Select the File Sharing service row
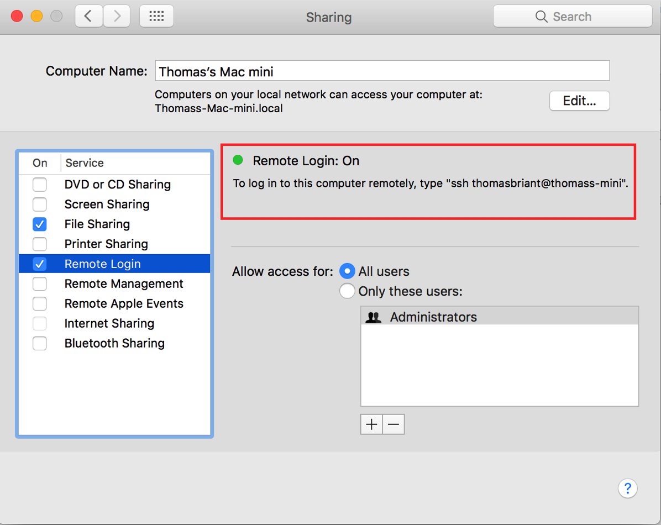This screenshot has height=525, width=661. point(114,224)
